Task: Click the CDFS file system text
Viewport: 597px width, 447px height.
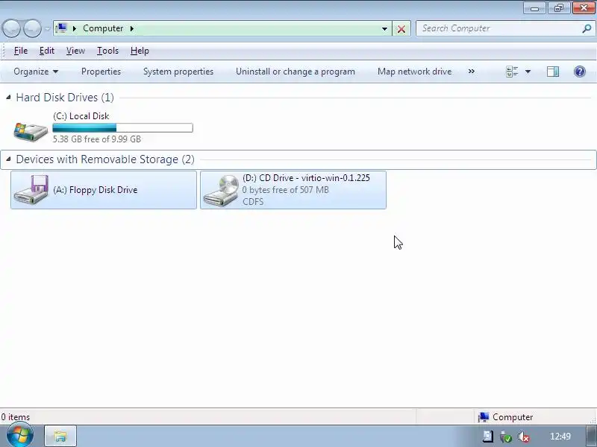Action: [253, 201]
